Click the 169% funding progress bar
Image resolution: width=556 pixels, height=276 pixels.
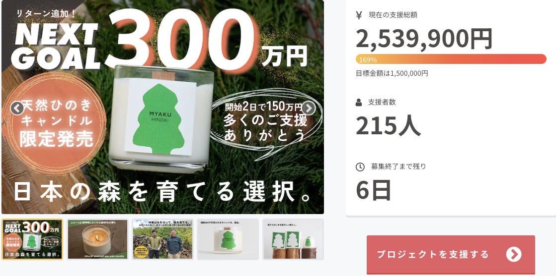451,59
